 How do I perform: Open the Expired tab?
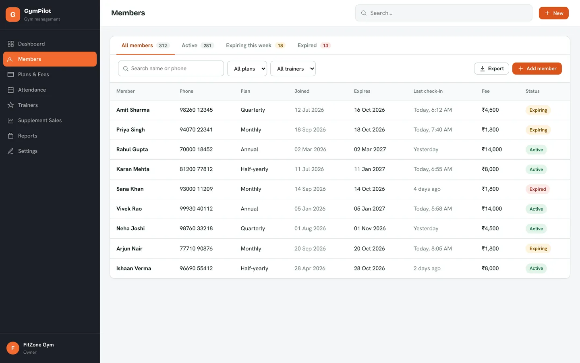tap(314, 46)
